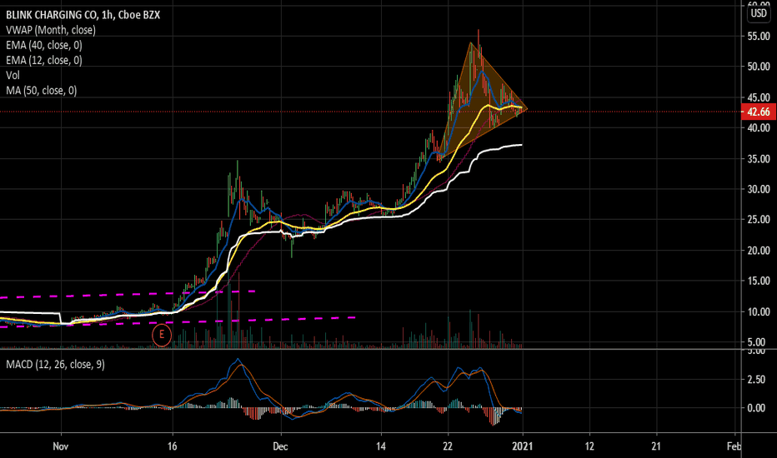This screenshot has height=458, width=777.
Task: Select the VWAP (Month, close) indicator legend
Action: tap(51, 30)
